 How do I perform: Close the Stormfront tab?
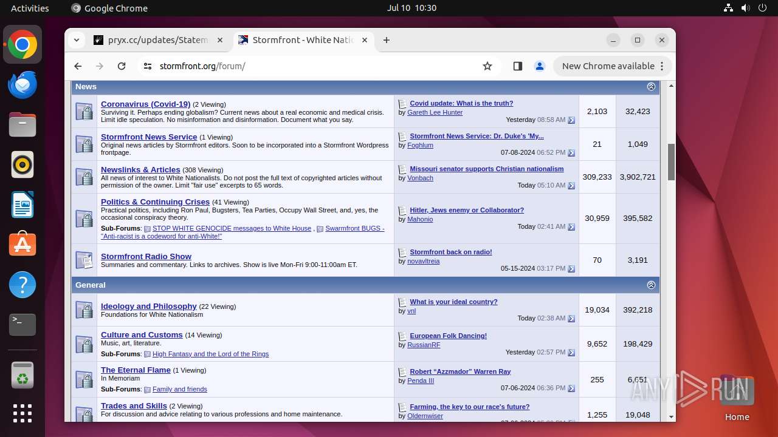tap(365, 40)
